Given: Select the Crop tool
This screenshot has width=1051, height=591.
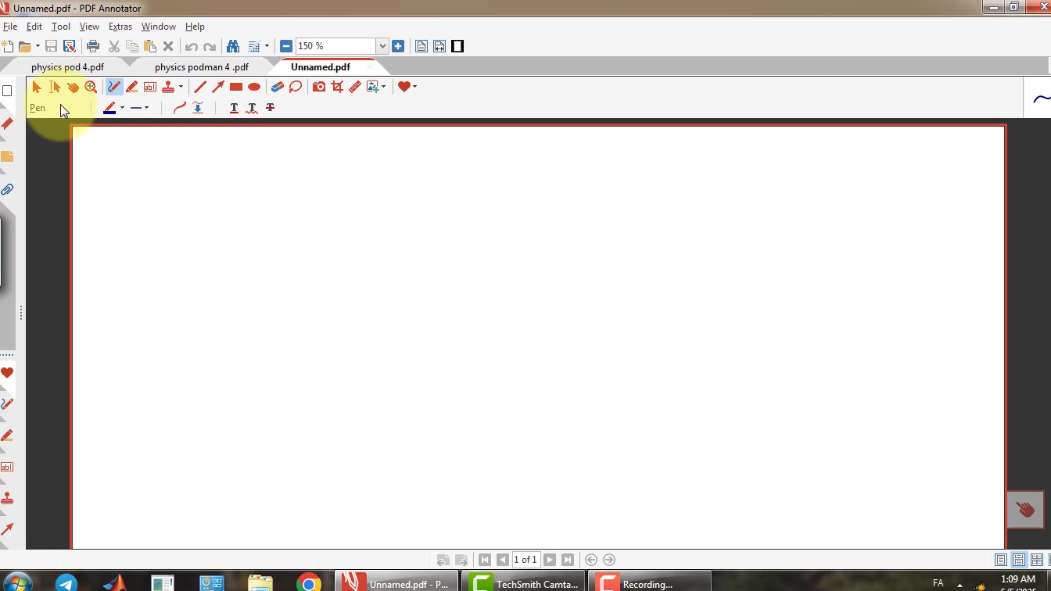Looking at the screenshot, I should pos(337,87).
